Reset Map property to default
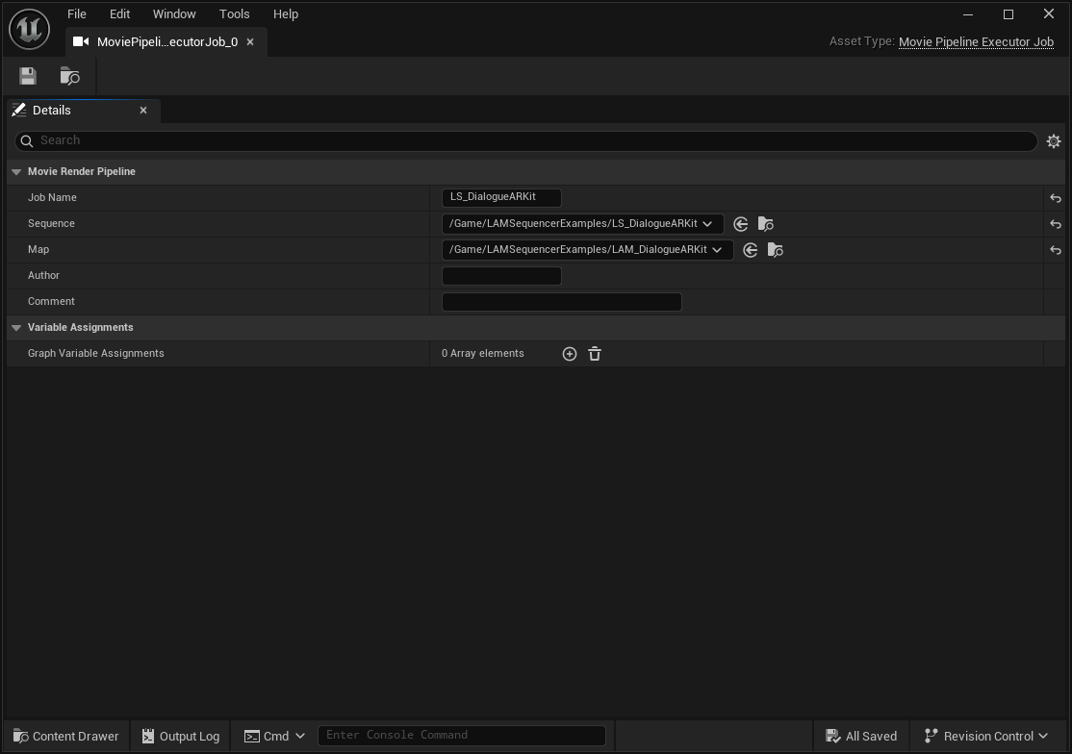1072x754 pixels. pyautogui.click(x=1056, y=250)
